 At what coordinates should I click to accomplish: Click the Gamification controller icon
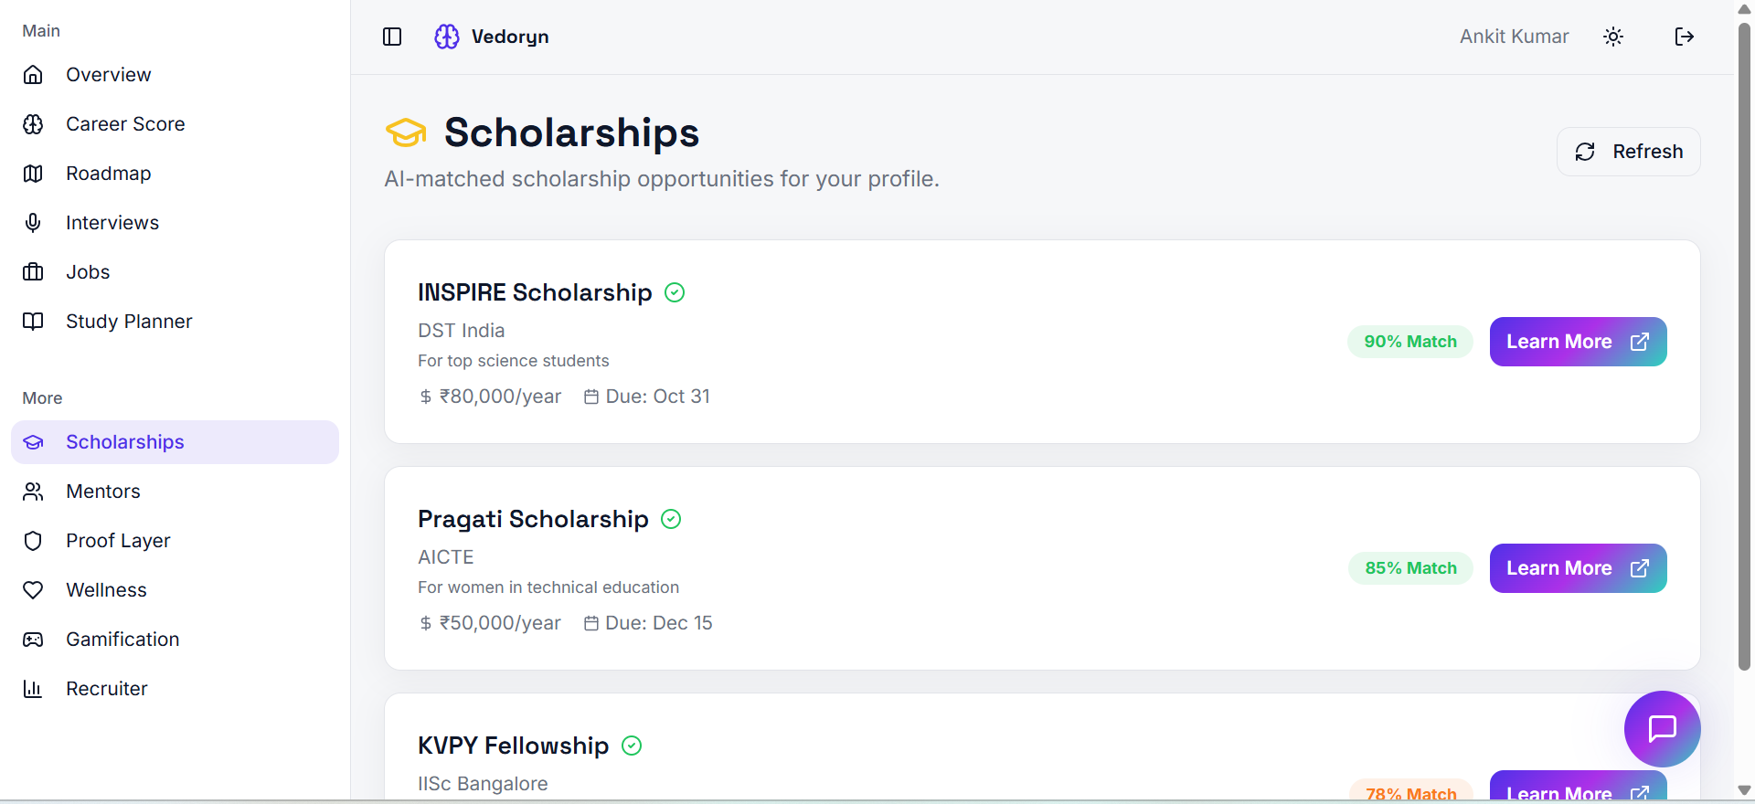tap(33, 640)
